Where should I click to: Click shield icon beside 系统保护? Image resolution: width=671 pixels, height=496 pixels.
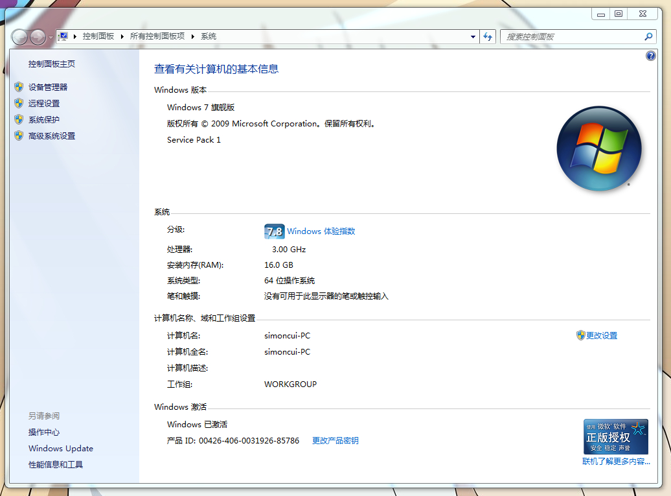click(x=19, y=119)
